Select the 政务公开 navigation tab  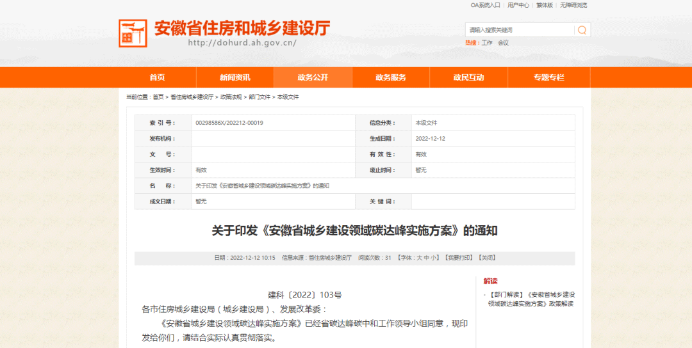[x=313, y=77]
